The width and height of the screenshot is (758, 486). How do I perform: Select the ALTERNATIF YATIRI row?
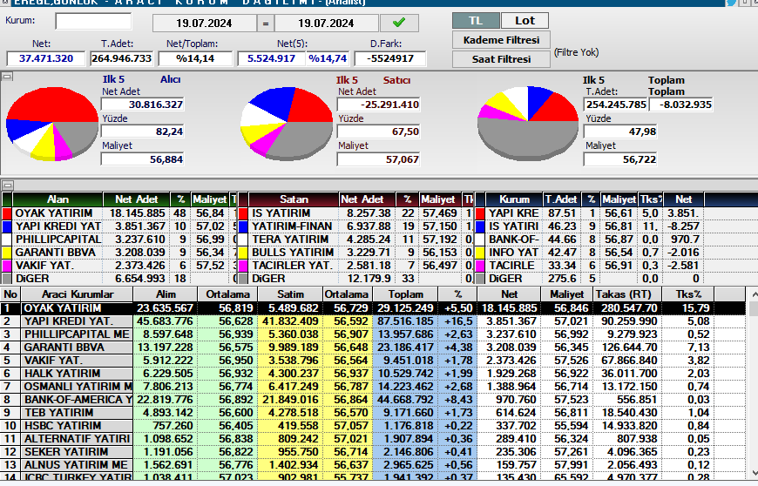(x=373, y=439)
